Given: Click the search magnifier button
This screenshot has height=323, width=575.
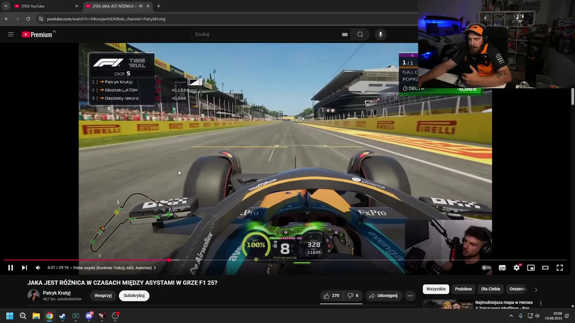Looking at the screenshot, I should click(x=360, y=35).
